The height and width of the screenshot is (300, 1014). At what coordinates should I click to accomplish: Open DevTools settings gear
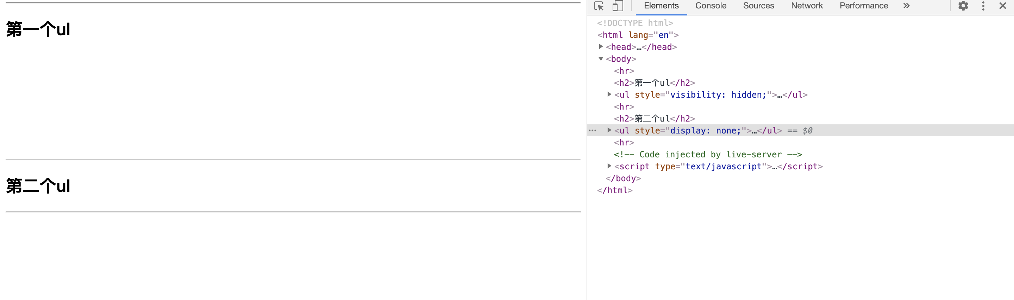(963, 6)
